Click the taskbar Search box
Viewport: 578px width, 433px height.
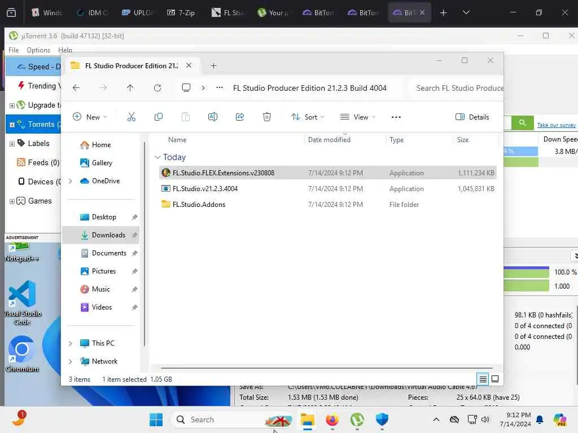click(x=232, y=419)
